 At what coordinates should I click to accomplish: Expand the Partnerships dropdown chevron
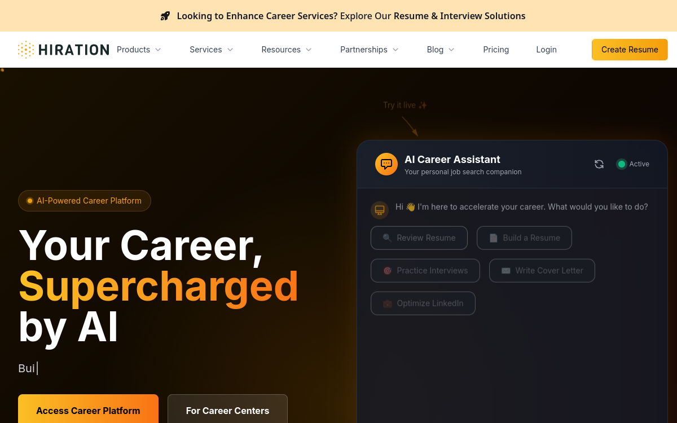[x=395, y=50]
